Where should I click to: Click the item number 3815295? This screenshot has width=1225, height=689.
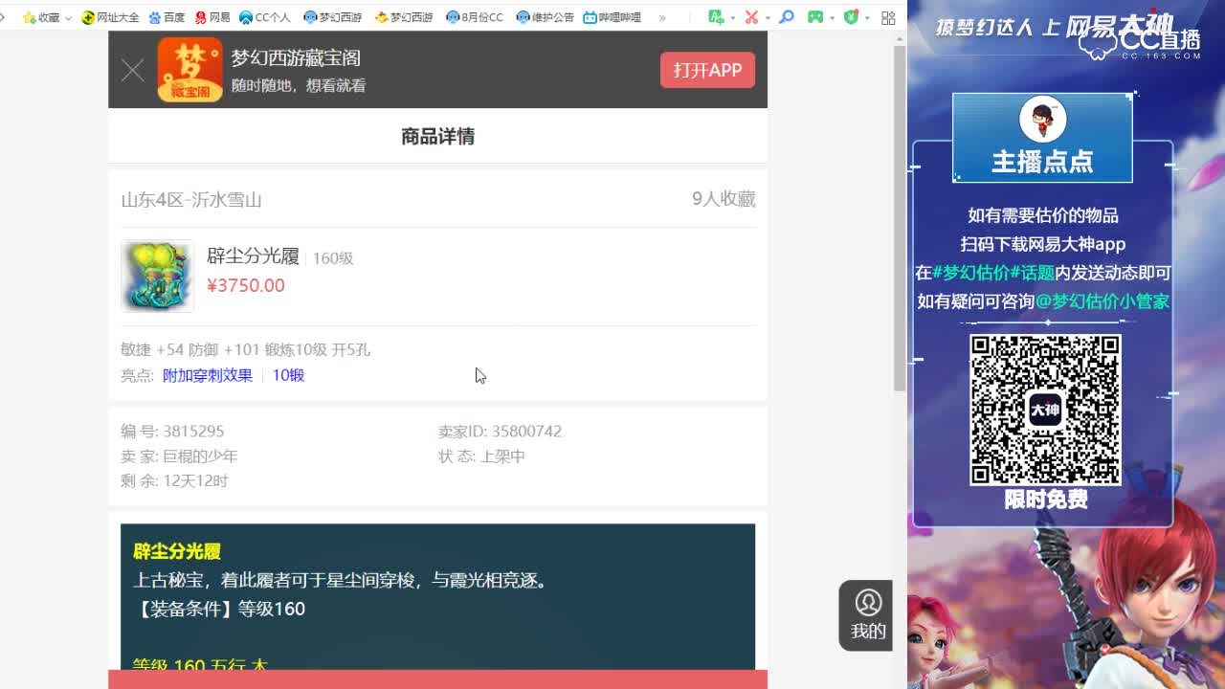[193, 432]
